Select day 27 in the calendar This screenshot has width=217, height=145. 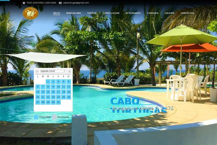[x=38, y=102]
